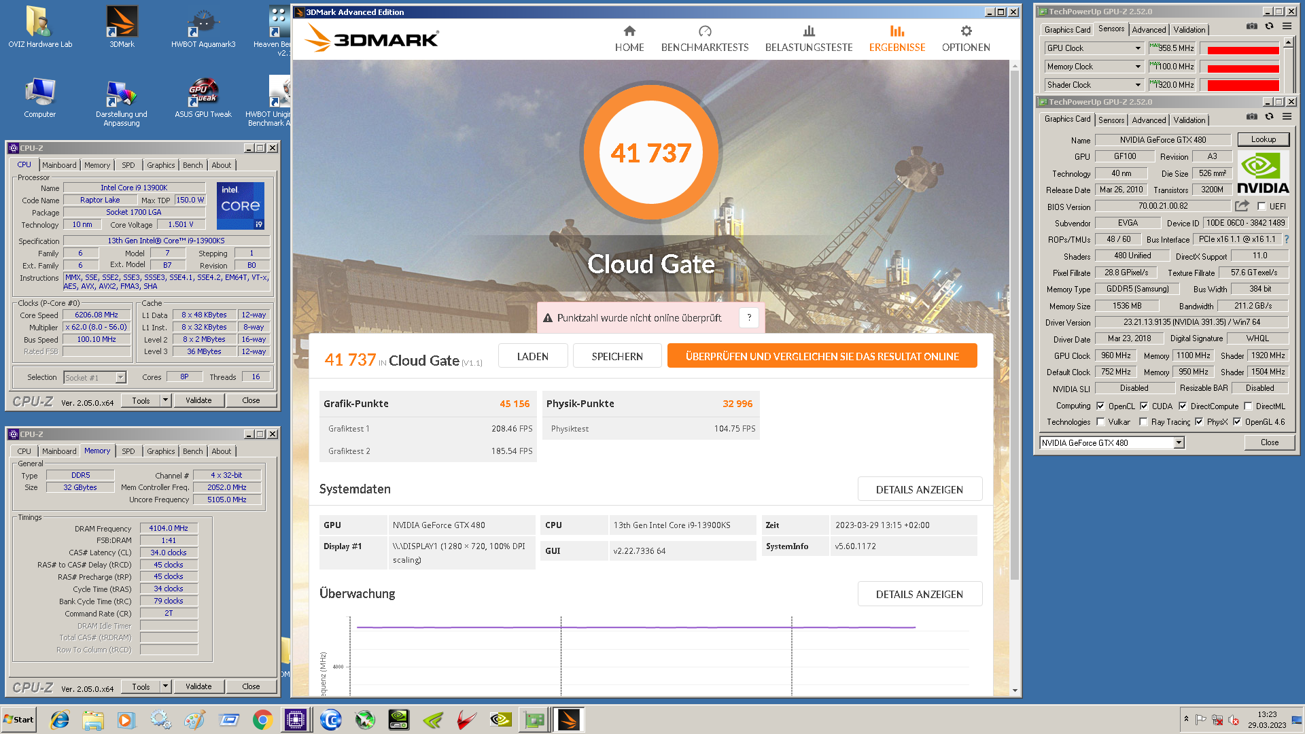Screen dimensions: 1305x734
Task: Open BELASTUNGSTESTE in 3DMark
Action: (809, 39)
